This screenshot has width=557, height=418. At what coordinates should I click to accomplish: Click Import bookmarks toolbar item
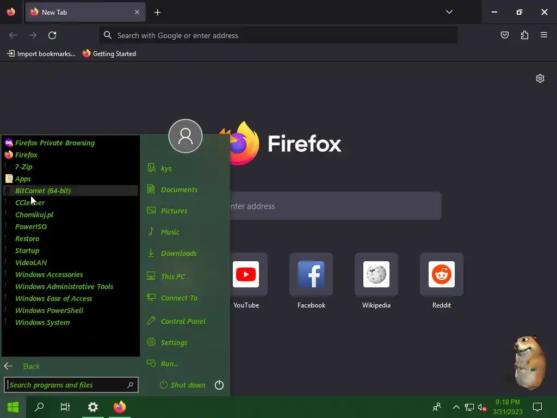(41, 54)
